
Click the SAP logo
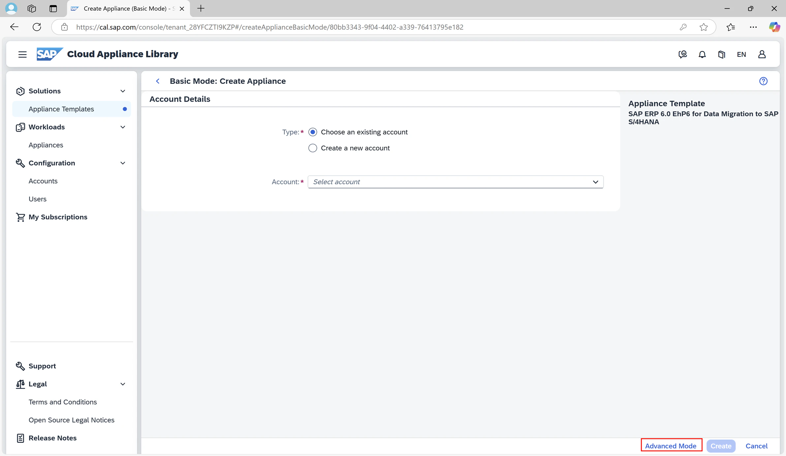tap(49, 54)
